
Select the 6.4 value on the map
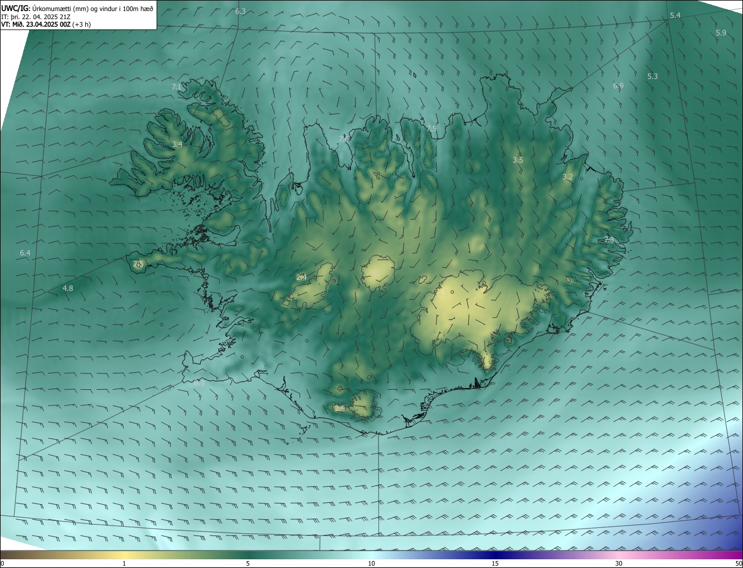point(25,253)
